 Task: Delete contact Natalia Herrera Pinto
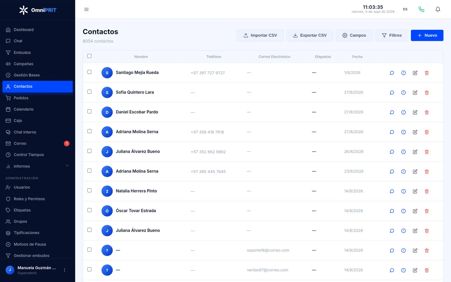427,191
